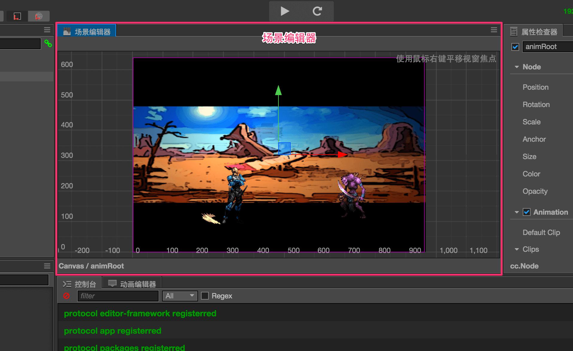Screen dimensions: 573x351
Task: Toggle the animRoot node active checkbox
Action: pyautogui.click(x=515, y=47)
